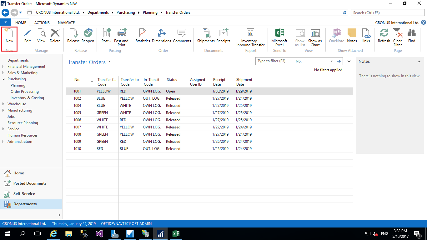Sort by the Status column header
Viewport: 427px width, 240px height.
click(x=172, y=80)
